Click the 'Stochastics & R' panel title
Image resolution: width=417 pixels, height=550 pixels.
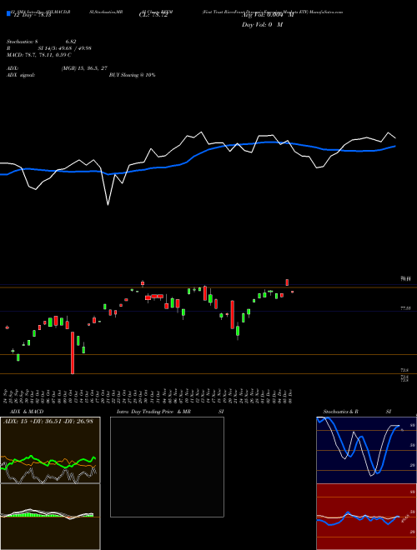pyautogui.click(x=341, y=412)
